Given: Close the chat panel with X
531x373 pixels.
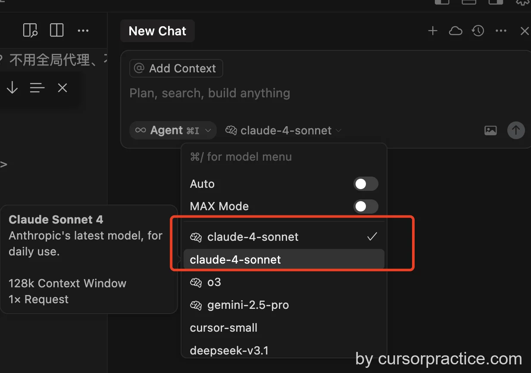Looking at the screenshot, I should pos(525,31).
